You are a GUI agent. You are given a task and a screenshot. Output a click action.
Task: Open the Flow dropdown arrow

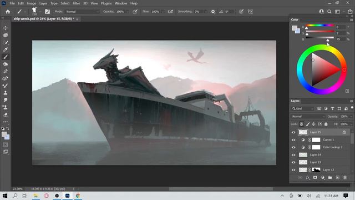click(163, 12)
